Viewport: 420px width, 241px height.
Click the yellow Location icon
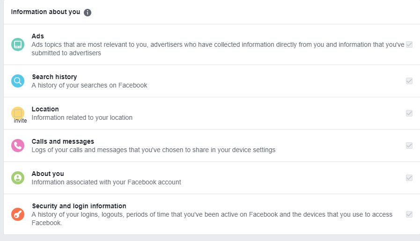(x=18, y=113)
